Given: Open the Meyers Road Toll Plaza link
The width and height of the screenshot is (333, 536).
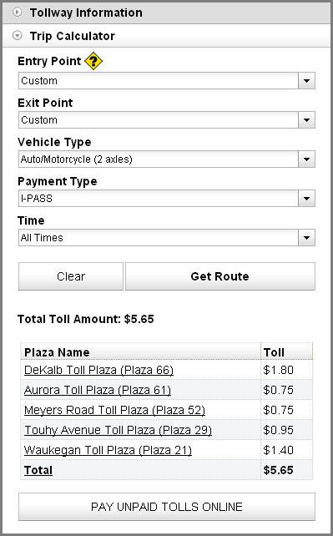Looking at the screenshot, I should pyautogui.click(x=114, y=410).
